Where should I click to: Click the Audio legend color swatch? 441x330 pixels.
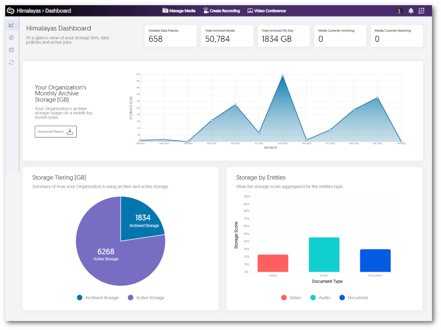tap(313, 298)
